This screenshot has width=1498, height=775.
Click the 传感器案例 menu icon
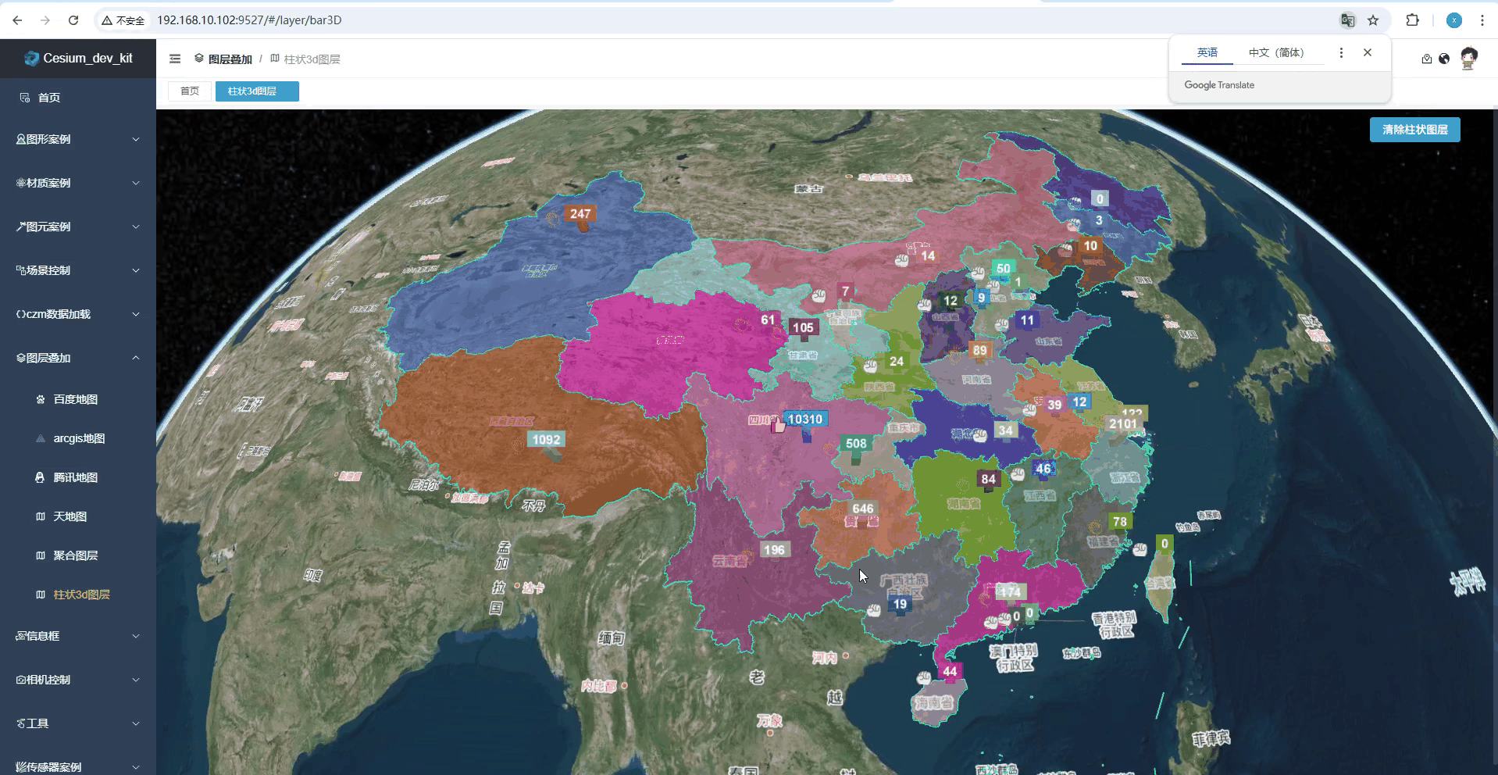(21, 767)
